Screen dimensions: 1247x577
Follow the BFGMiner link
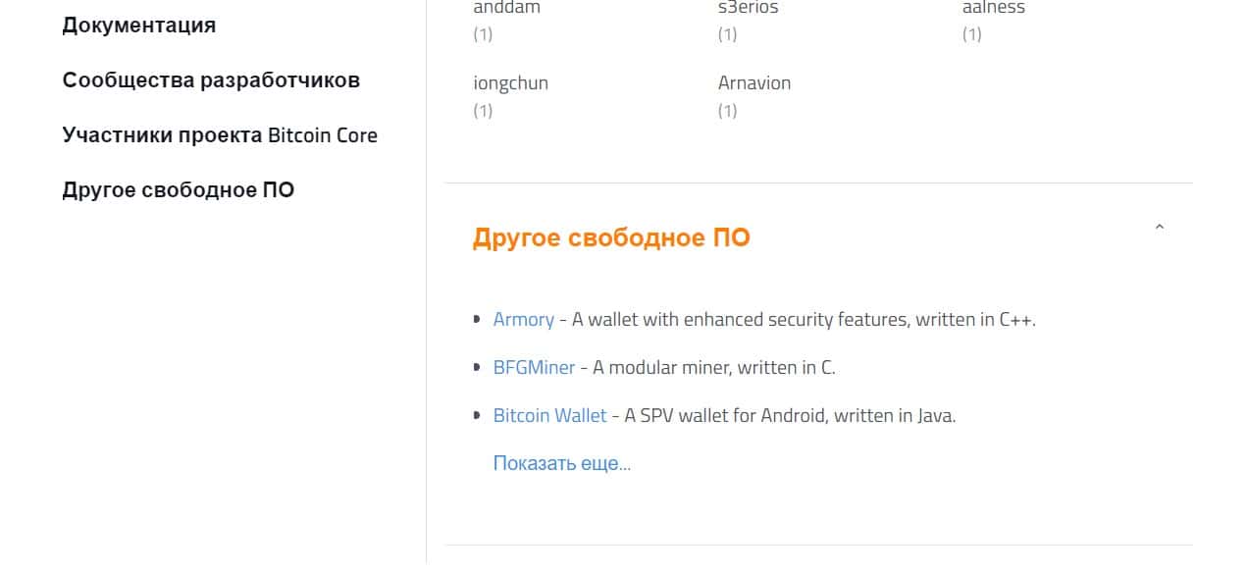pos(534,367)
